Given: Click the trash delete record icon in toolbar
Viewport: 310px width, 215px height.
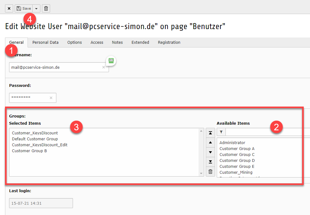Looking at the screenshot, I should [46, 8].
